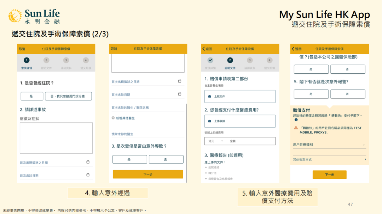Viewport: 382px width, 214px height.
Task: Click the 新增其他醫生 label
Action: 125,118
